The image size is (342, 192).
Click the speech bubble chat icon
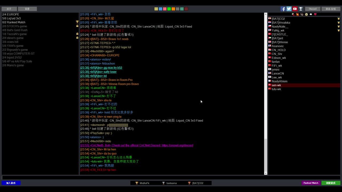pyautogui.click(x=311, y=14)
